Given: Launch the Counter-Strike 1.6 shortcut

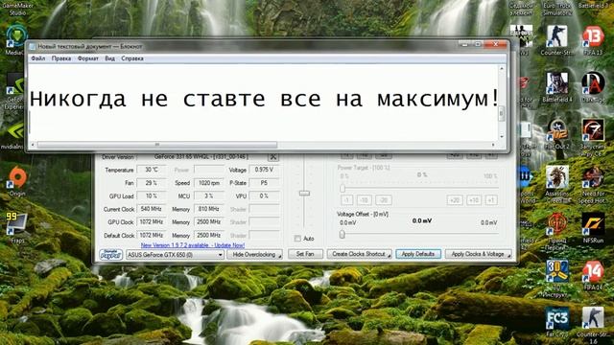Looking at the screenshot, I should click(593, 318).
